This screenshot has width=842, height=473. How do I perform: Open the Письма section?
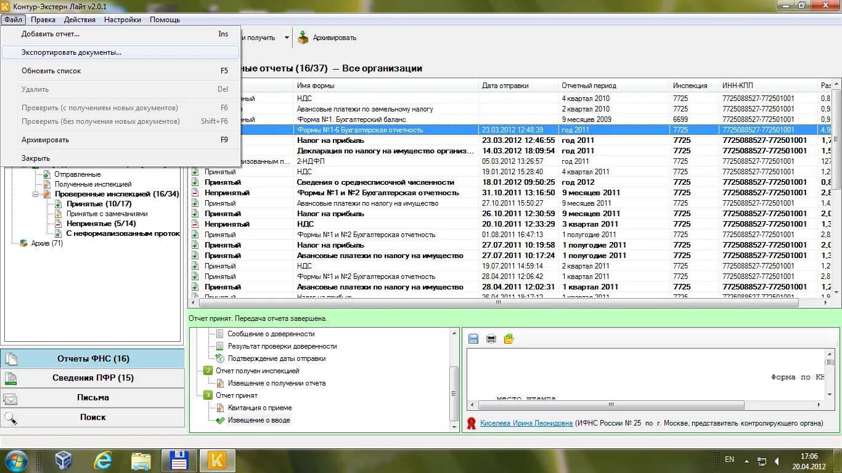pyautogui.click(x=92, y=398)
